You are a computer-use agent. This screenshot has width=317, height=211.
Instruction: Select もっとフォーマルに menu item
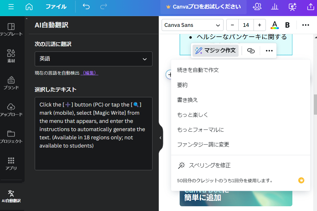click(x=241, y=130)
